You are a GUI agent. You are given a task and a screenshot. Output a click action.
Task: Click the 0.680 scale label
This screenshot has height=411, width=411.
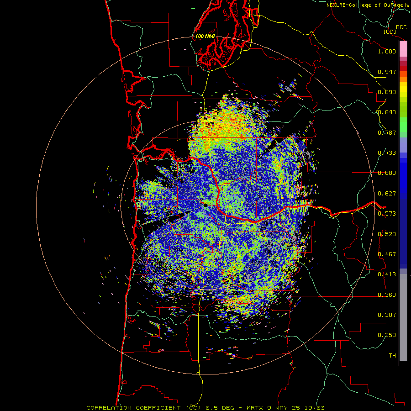click(x=387, y=173)
